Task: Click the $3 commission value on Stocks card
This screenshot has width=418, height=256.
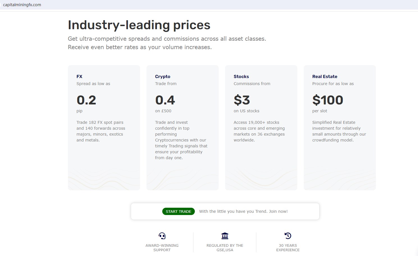Action: pyautogui.click(x=242, y=100)
